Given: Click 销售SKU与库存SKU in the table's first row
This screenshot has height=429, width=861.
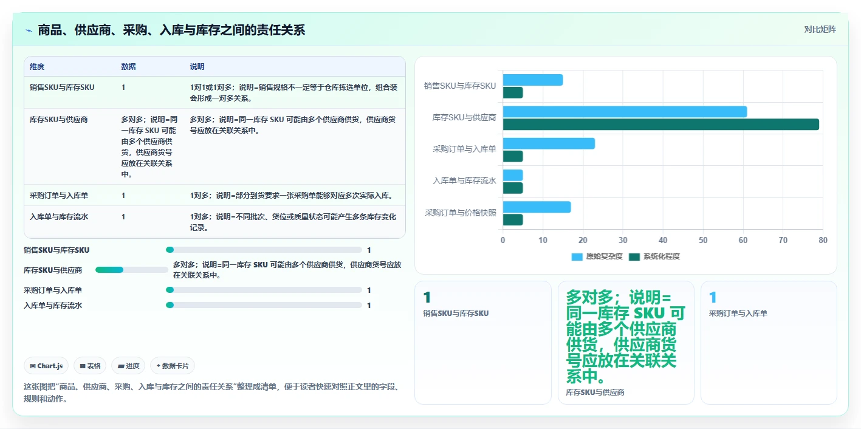Looking at the screenshot, I should pyautogui.click(x=62, y=88).
